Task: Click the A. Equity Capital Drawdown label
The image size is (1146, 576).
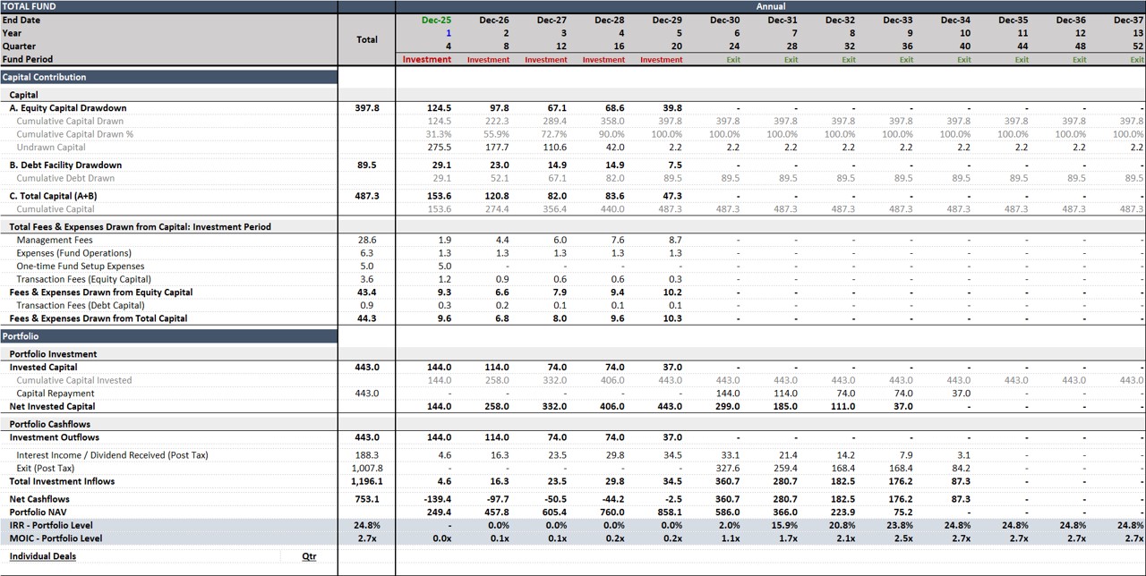Action: point(68,108)
